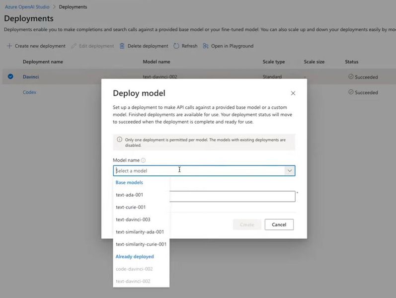Click Succeeded text in Davinci row
Screen dimensions: 396x298
366,77
